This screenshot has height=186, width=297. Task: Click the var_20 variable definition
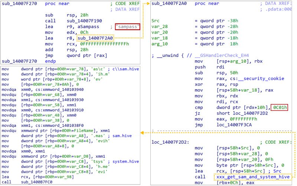(195, 32)
